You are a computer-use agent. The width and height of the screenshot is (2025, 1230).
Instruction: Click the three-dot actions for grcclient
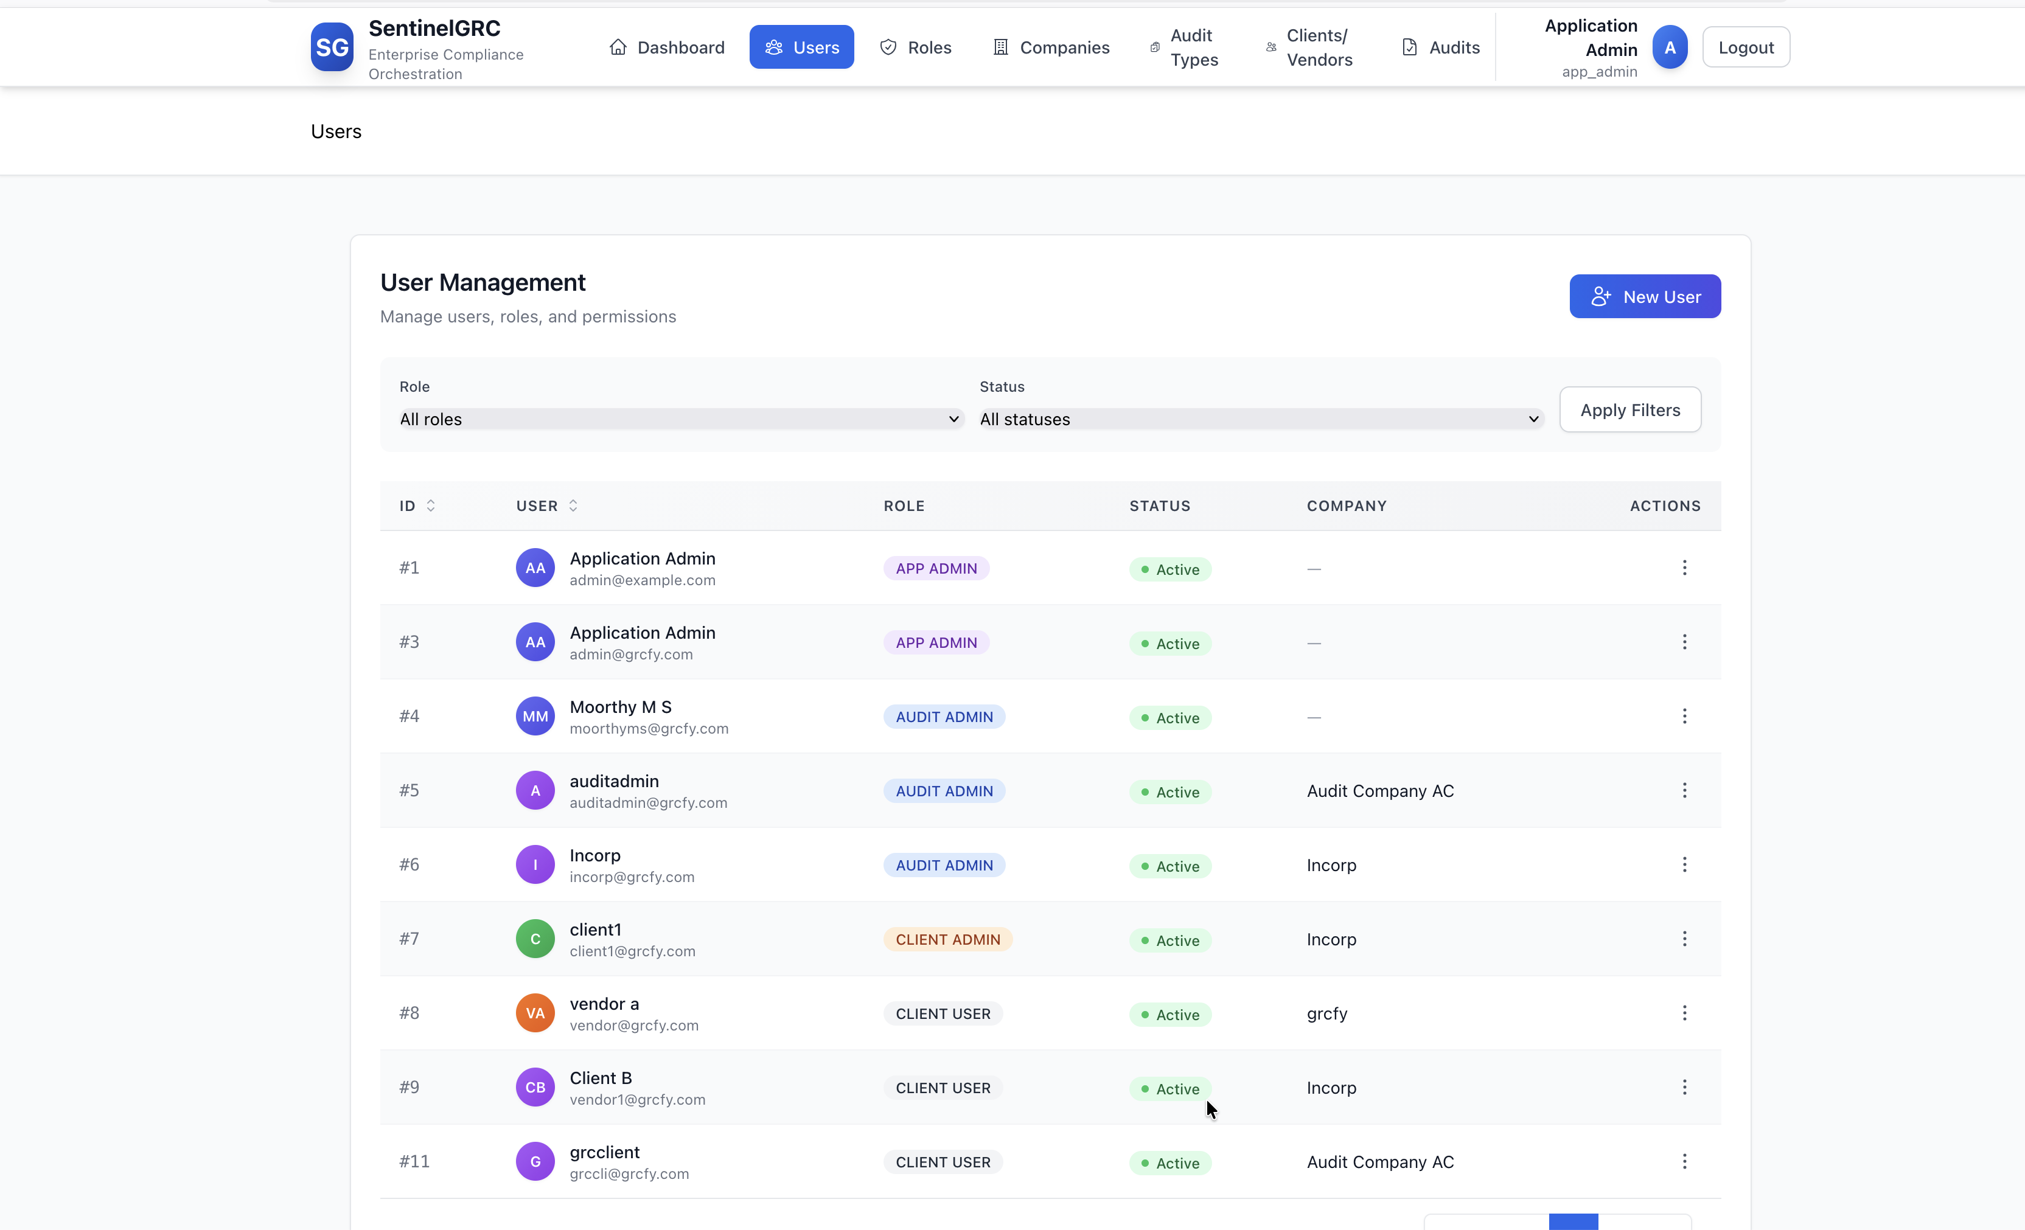point(1684,1161)
